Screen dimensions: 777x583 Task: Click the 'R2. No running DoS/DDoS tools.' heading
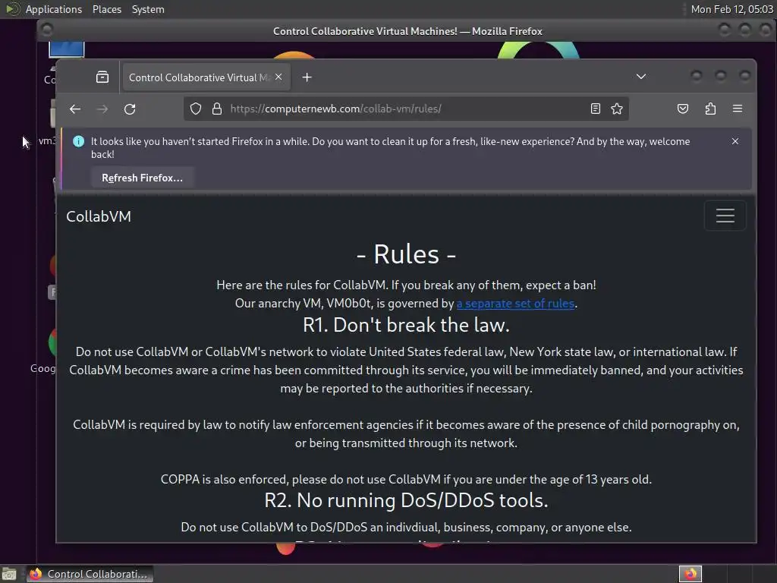pyautogui.click(x=407, y=501)
